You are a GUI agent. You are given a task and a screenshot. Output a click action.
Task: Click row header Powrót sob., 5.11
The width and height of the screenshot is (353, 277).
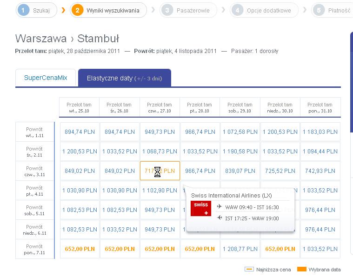(x=35, y=210)
